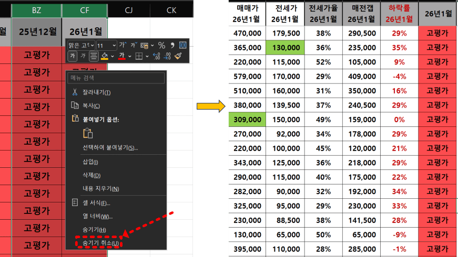This screenshot has height=257, width=458.
Task: Click the 전세가율 26년1월 header
Action: click(323, 14)
